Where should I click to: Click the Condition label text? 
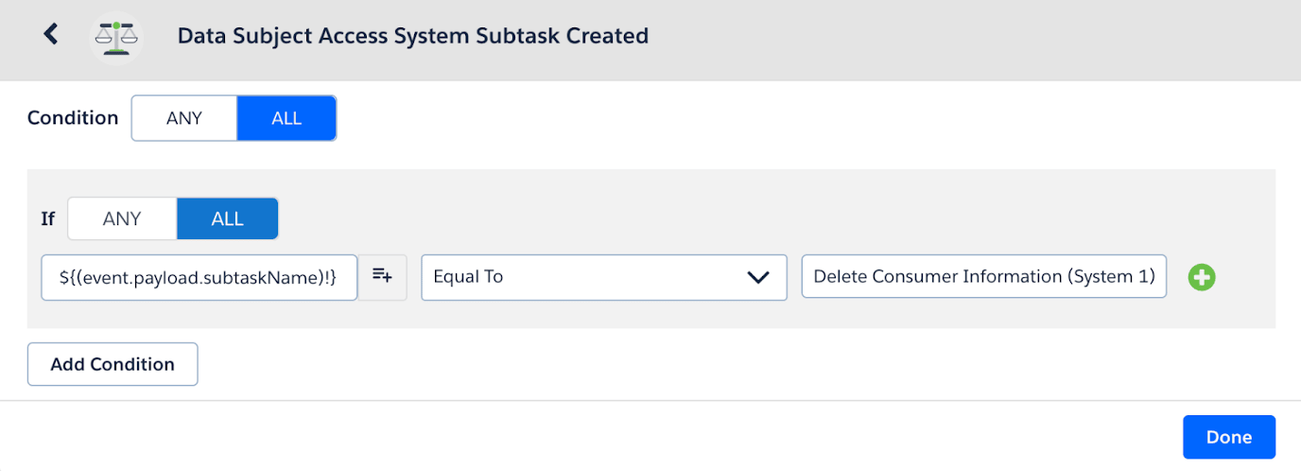click(73, 118)
